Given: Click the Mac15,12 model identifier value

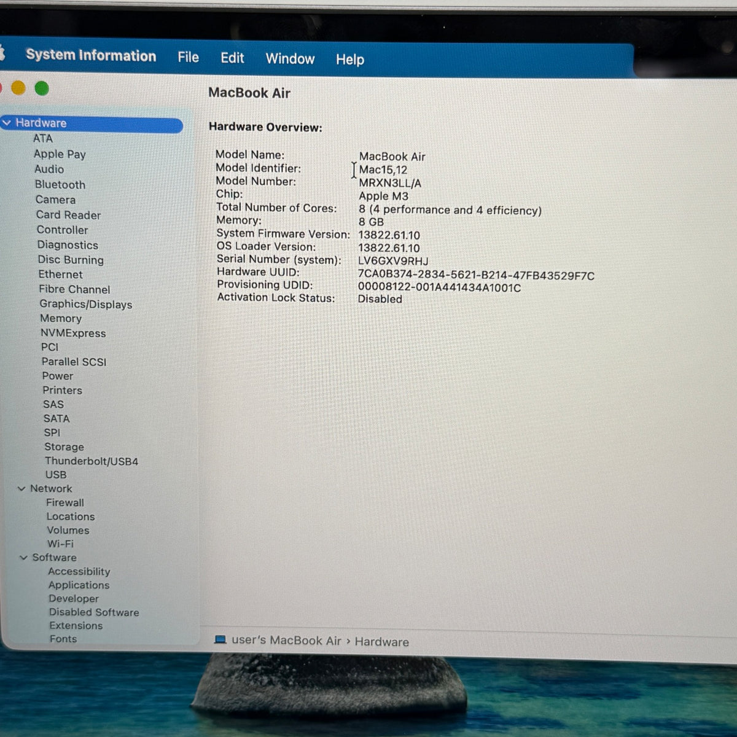Looking at the screenshot, I should tap(383, 170).
